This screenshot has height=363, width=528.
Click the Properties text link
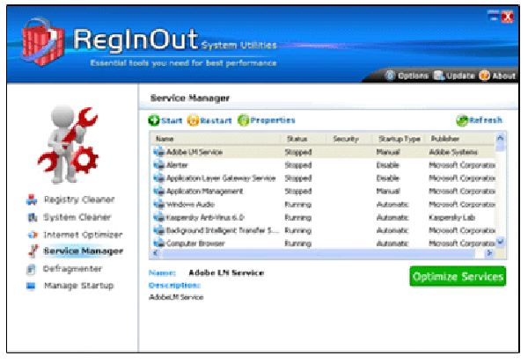(273, 120)
